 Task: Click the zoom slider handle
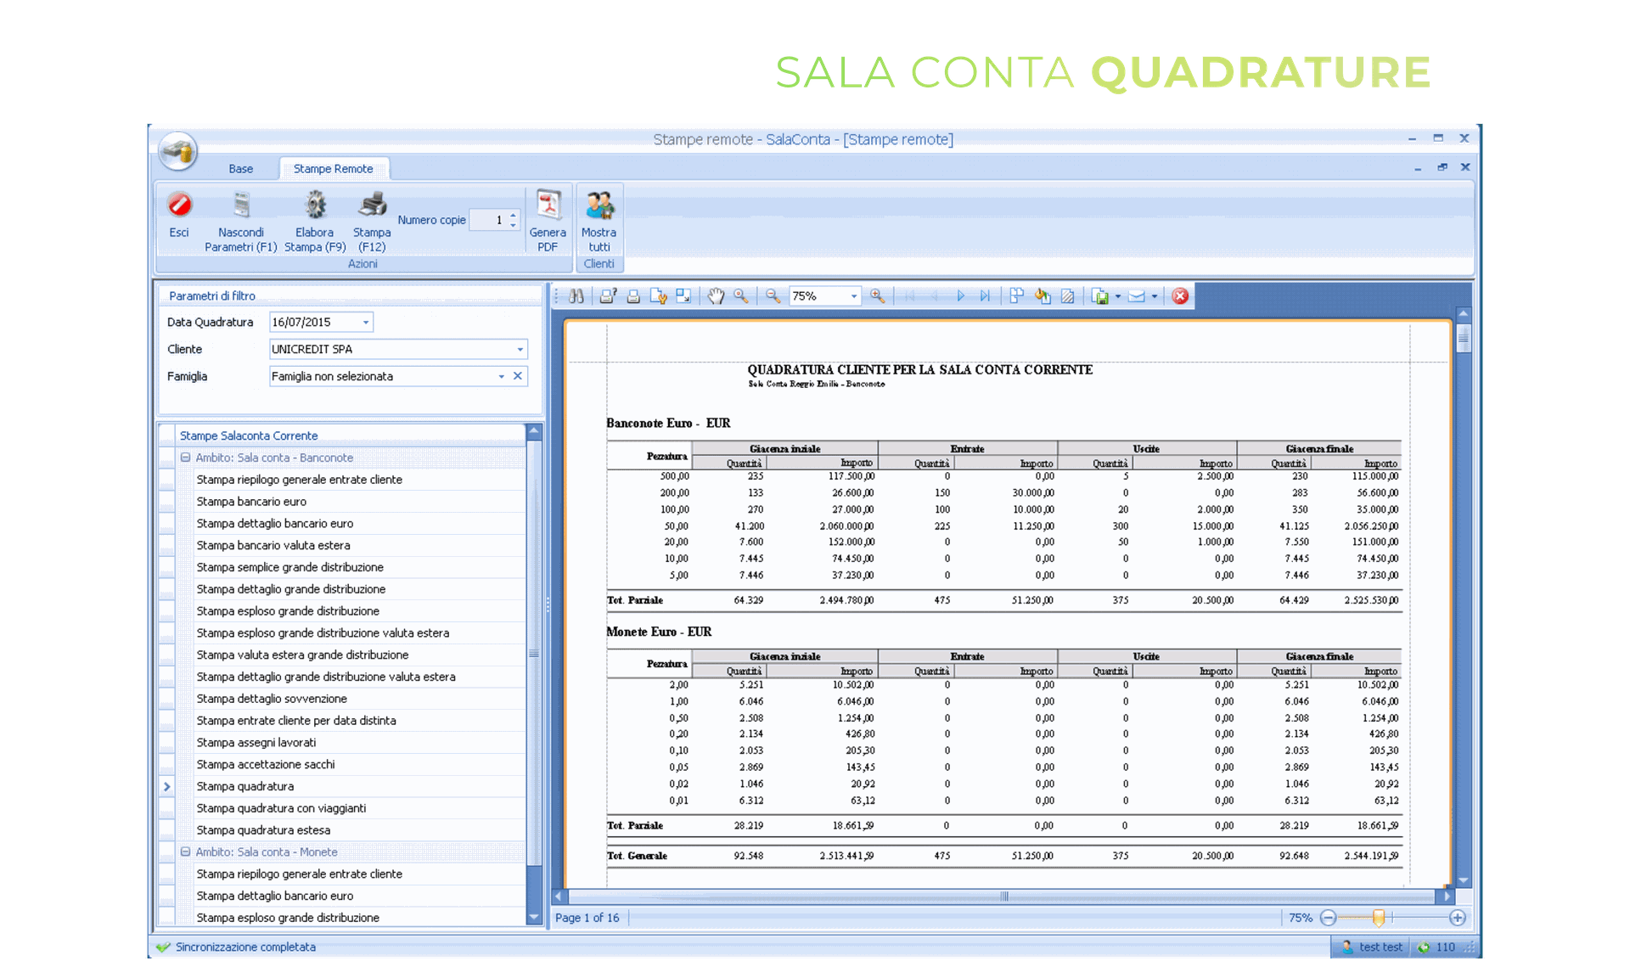pos(1379,918)
